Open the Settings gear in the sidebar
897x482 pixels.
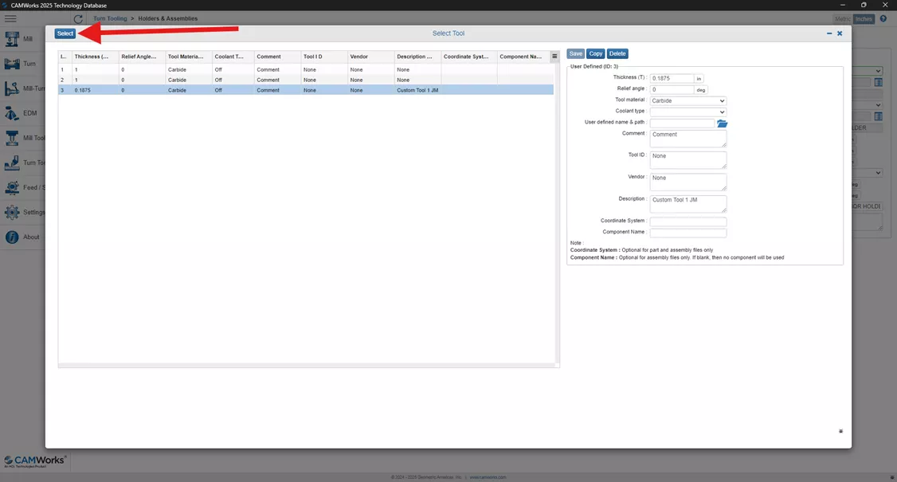point(11,211)
